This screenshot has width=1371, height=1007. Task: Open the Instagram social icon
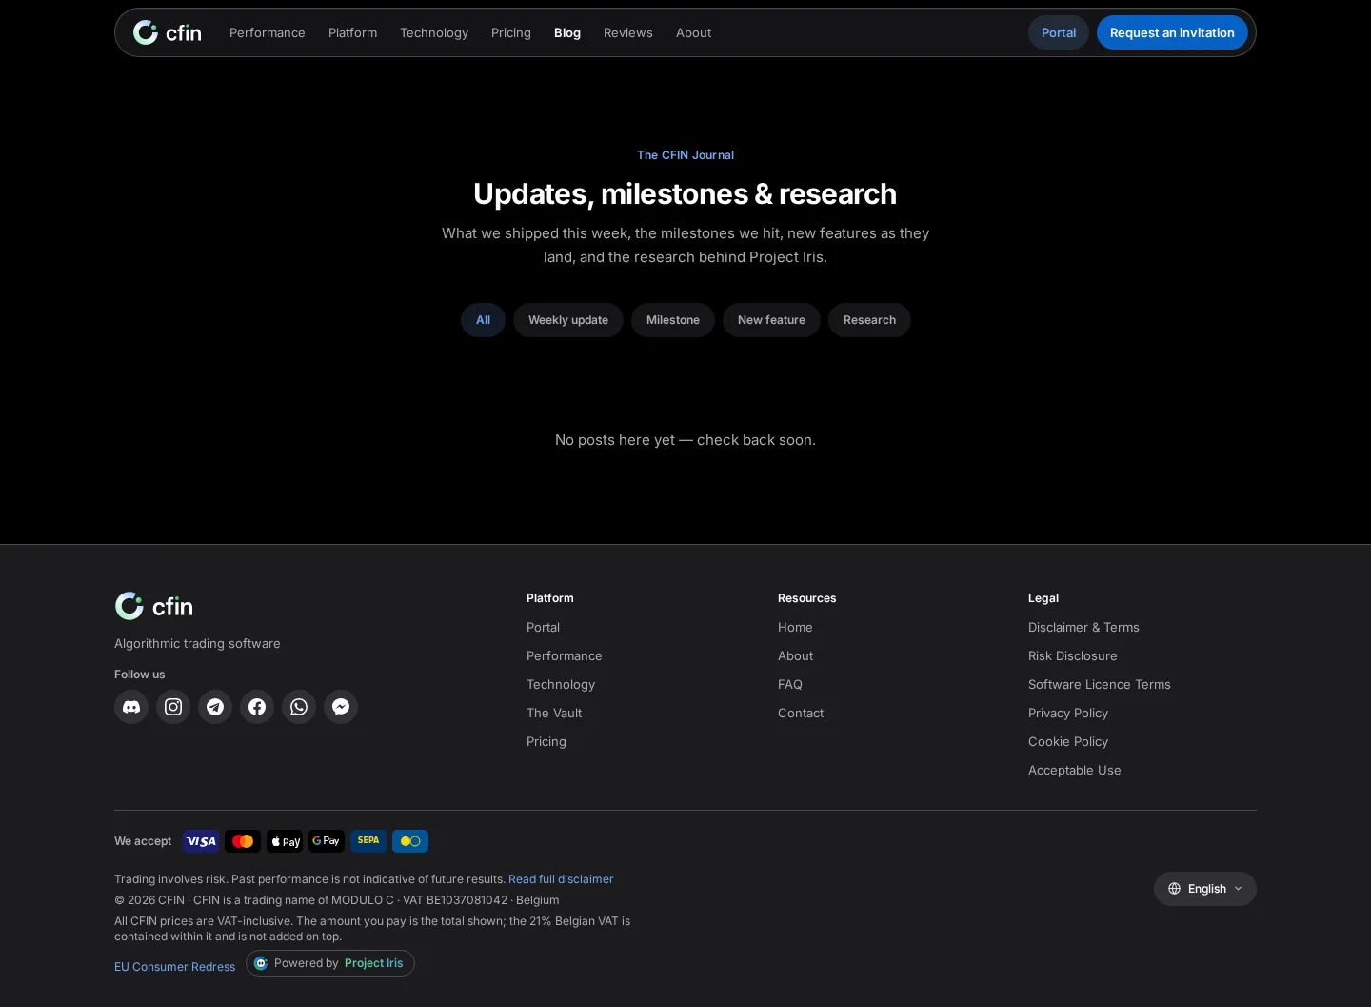(173, 707)
